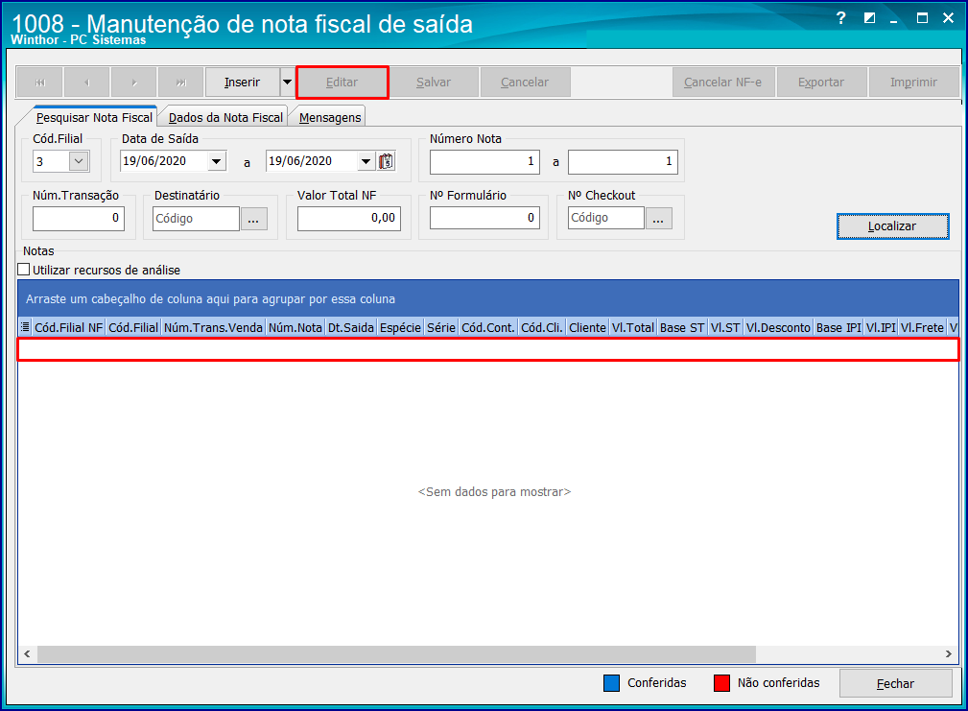Click the Localizar button
The image size is (968, 711).
(x=891, y=226)
